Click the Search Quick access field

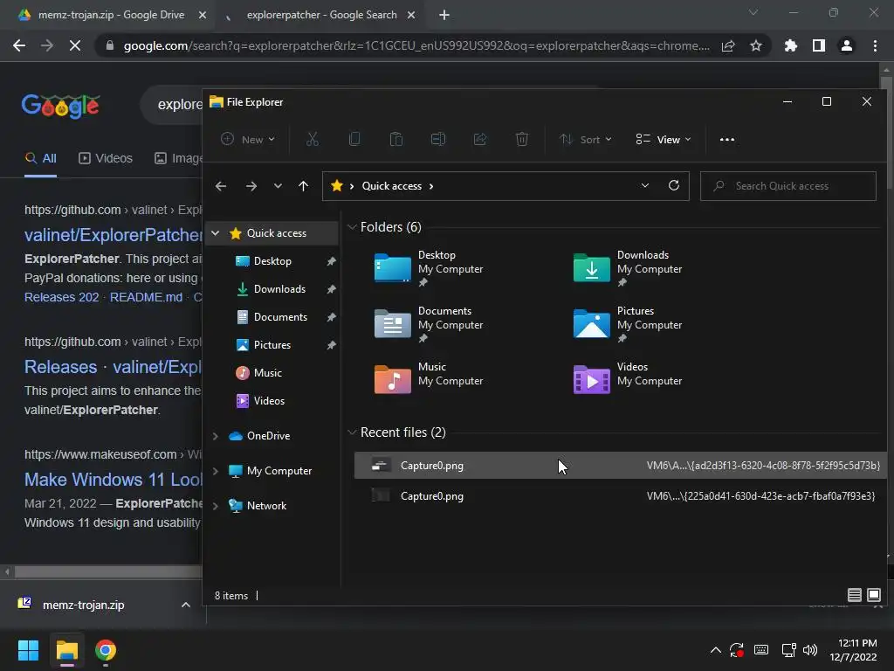tap(788, 186)
